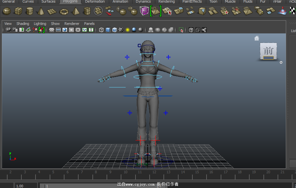Toggle the Safe Title display
The height and width of the screenshot is (188, 296).
coord(91,30)
